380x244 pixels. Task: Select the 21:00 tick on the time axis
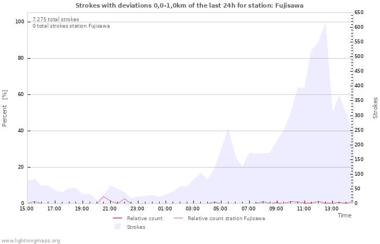110,208
